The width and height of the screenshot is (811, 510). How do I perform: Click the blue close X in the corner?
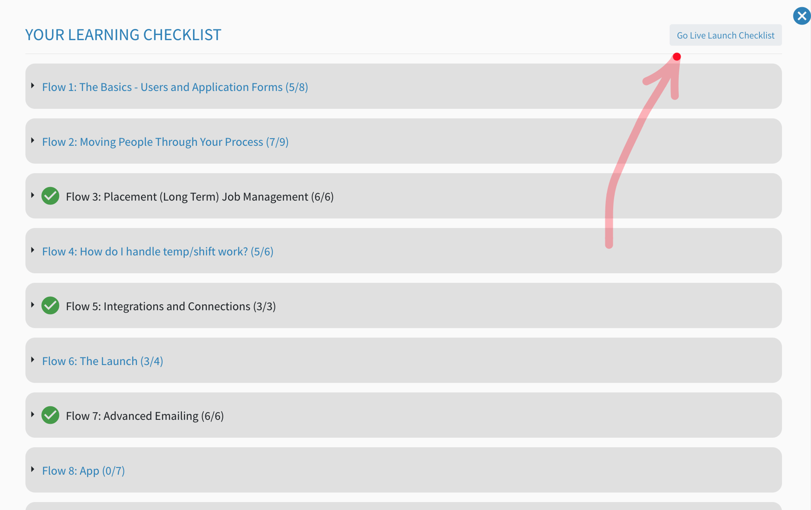pyautogui.click(x=800, y=16)
